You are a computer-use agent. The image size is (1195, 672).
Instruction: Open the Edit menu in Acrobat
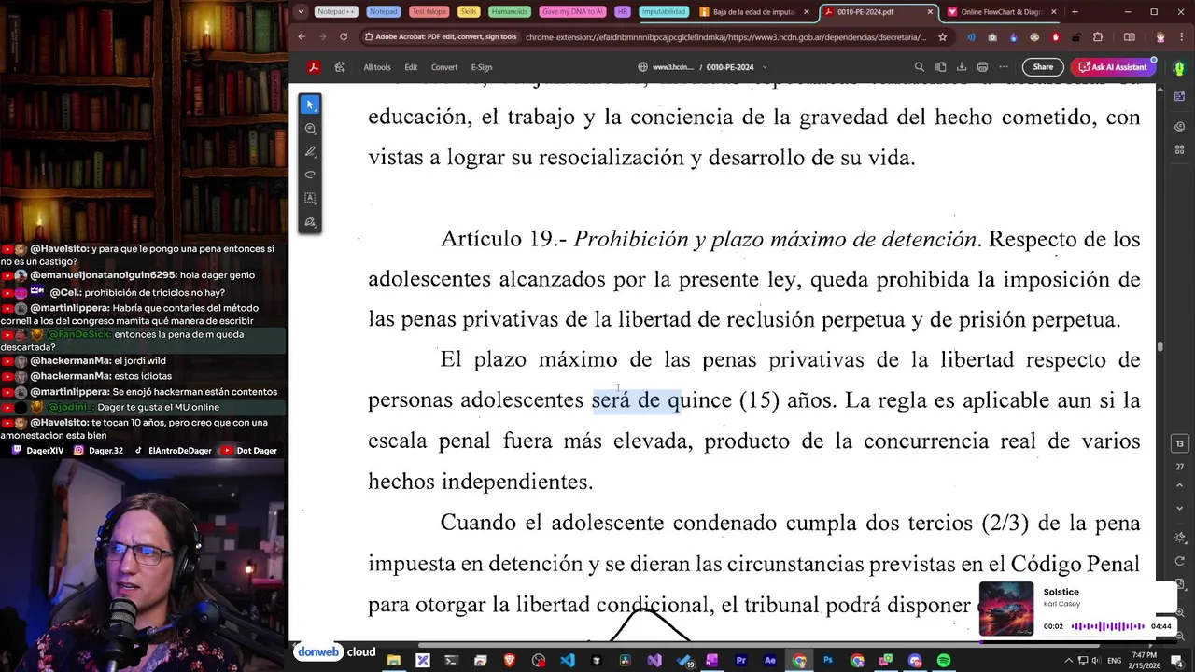click(411, 67)
